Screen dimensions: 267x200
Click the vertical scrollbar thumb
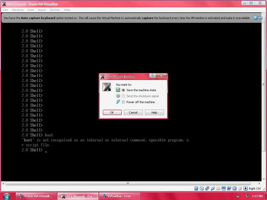[264, 84]
